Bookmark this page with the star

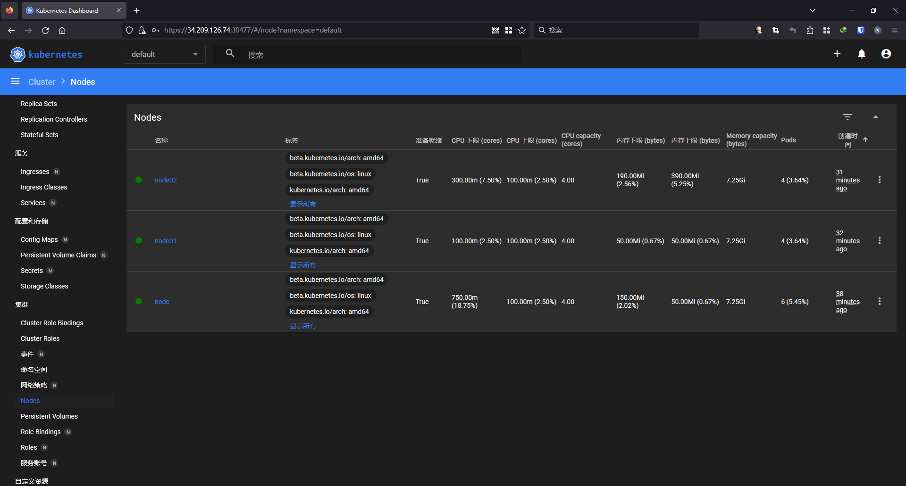522,30
